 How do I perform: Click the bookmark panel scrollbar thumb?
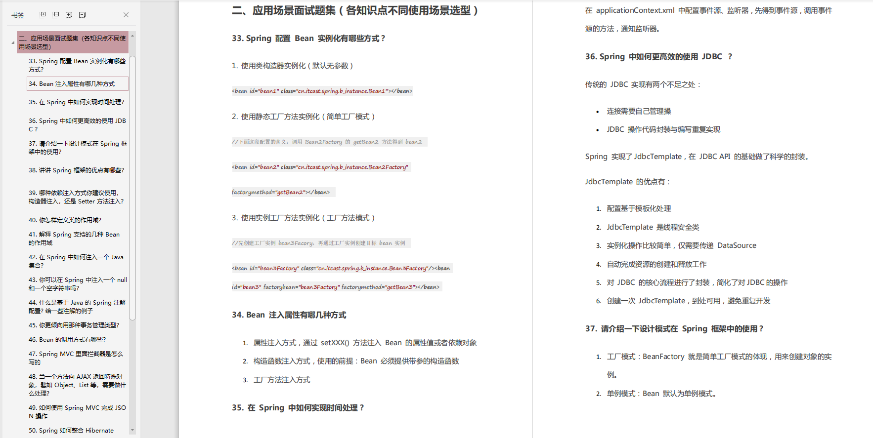[132, 188]
